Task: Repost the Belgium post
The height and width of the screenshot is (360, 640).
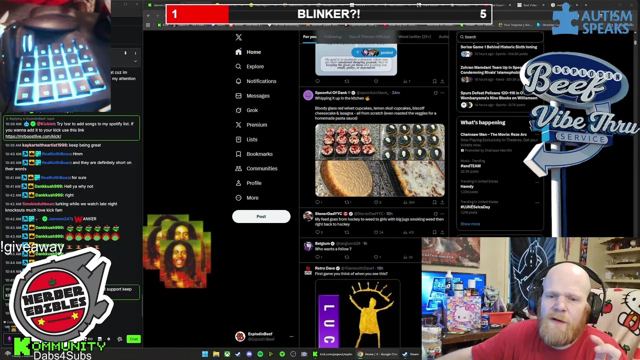Action: click(x=346, y=257)
